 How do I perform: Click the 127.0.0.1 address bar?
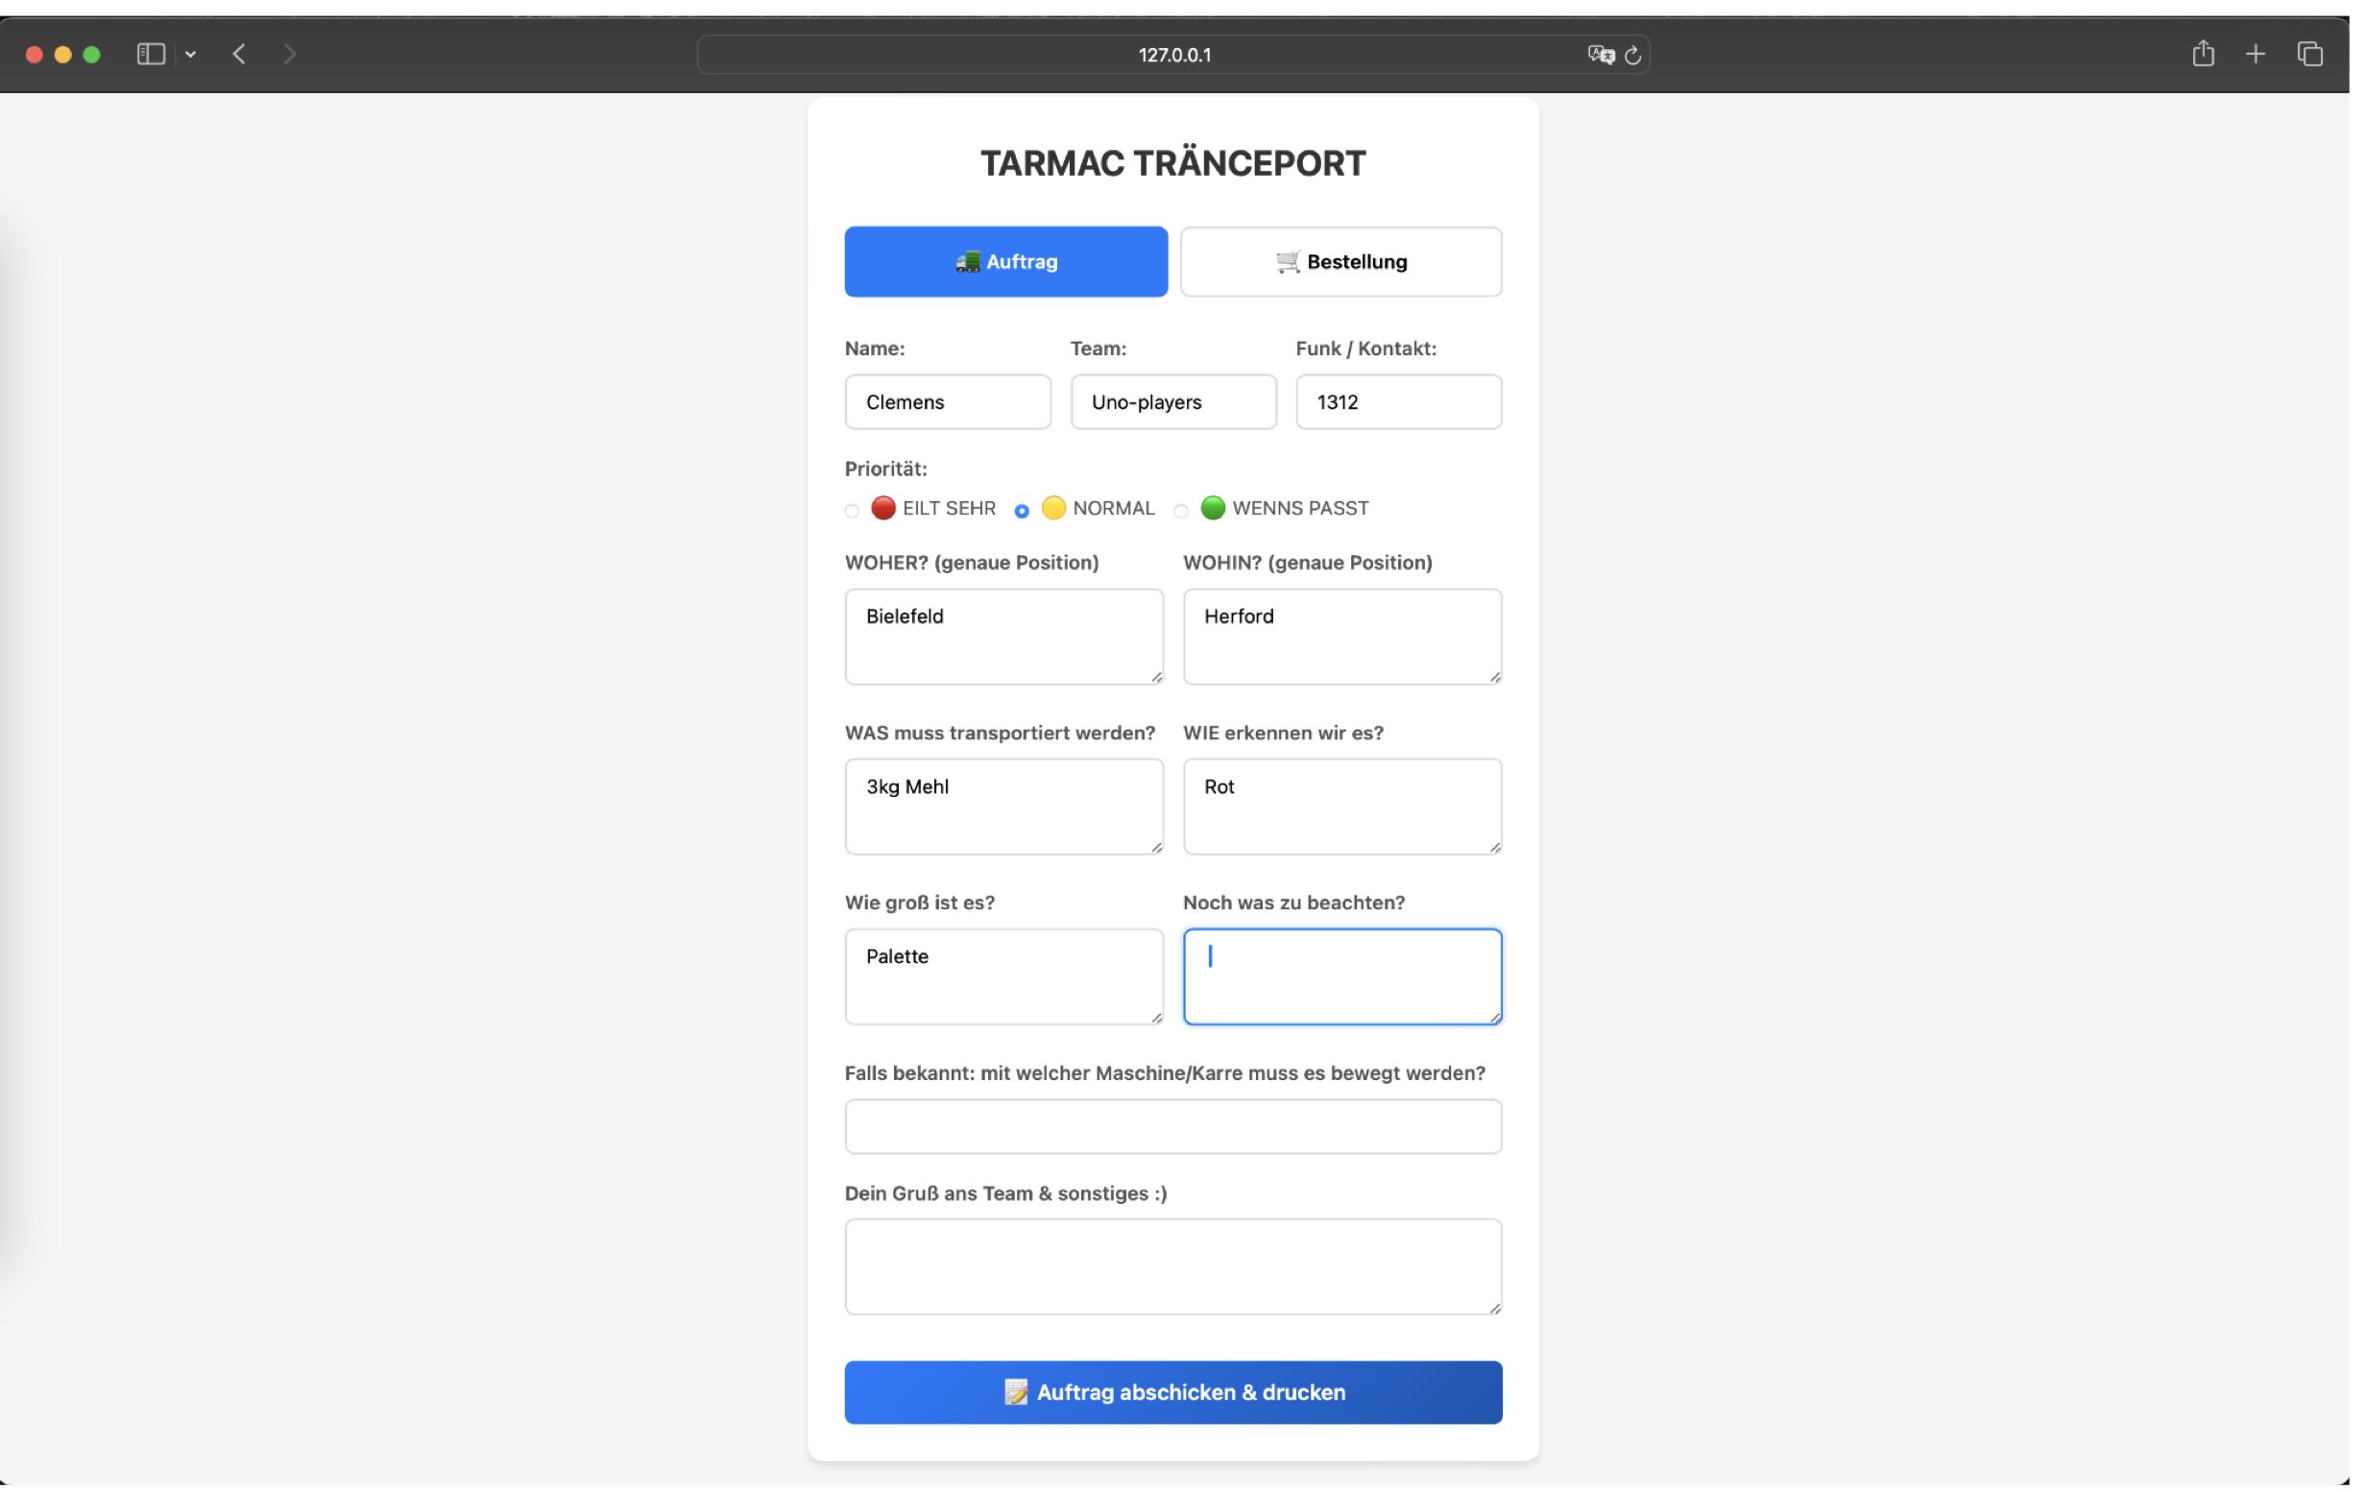[1173, 55]
